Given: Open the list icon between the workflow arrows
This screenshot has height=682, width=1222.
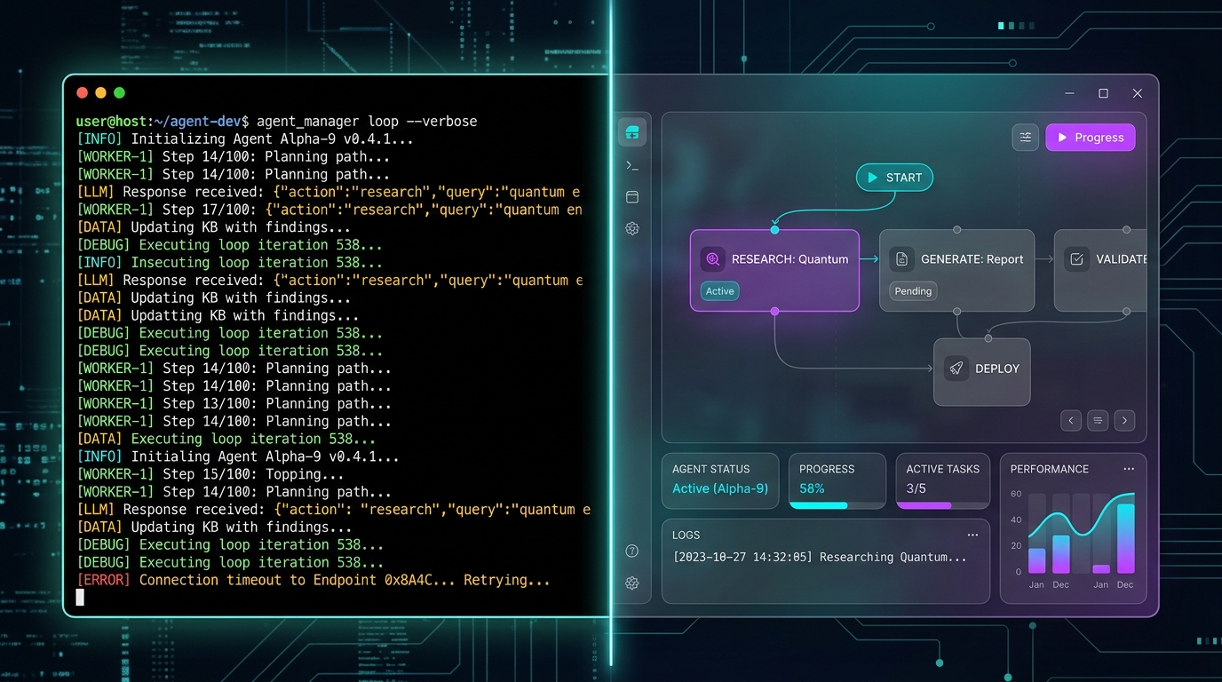Looking at the screenshot, I should coord(1098,420).
